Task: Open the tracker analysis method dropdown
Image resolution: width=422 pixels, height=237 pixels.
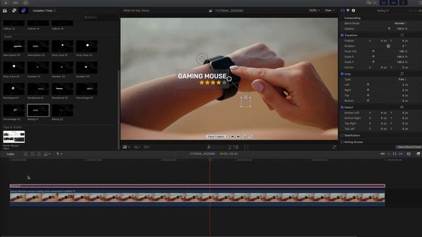Action: (x=217, y=136)
